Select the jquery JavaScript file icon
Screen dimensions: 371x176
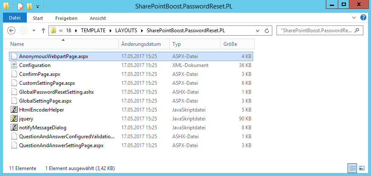(14, 119)
